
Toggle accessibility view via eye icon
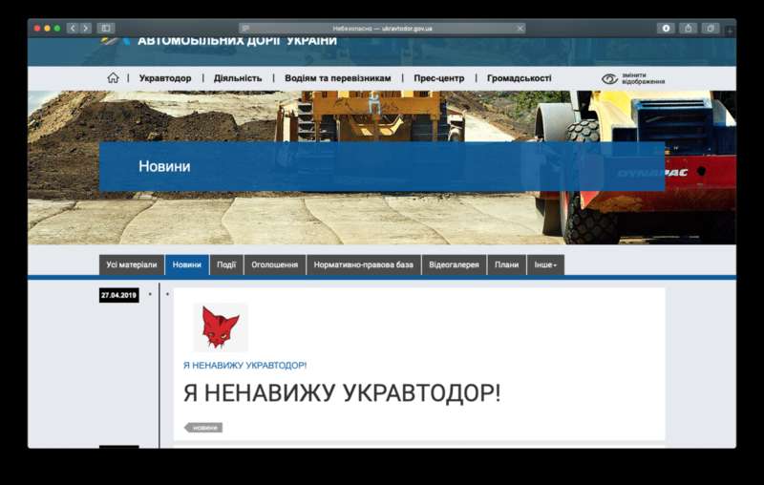(609, 79)
